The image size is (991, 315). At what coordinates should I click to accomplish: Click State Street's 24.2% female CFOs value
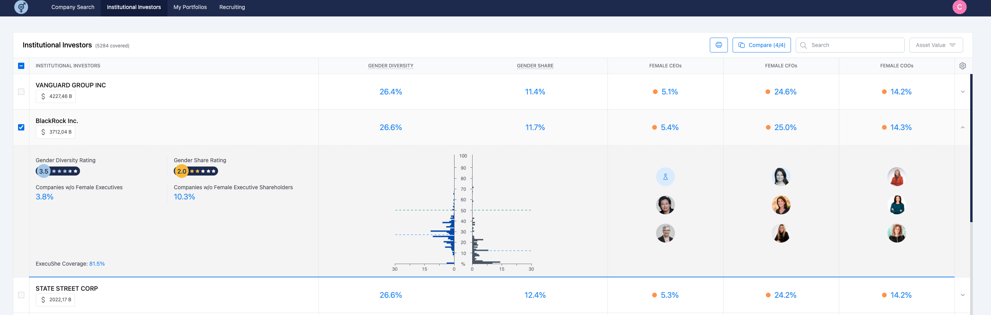coord(785,295)
